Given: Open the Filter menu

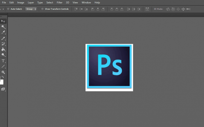Looking at the screenshot, I should click(x=60, y=3).
